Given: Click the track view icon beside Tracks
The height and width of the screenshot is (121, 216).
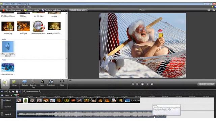Looking at the screenshot, I should click(x=2, y=95).
